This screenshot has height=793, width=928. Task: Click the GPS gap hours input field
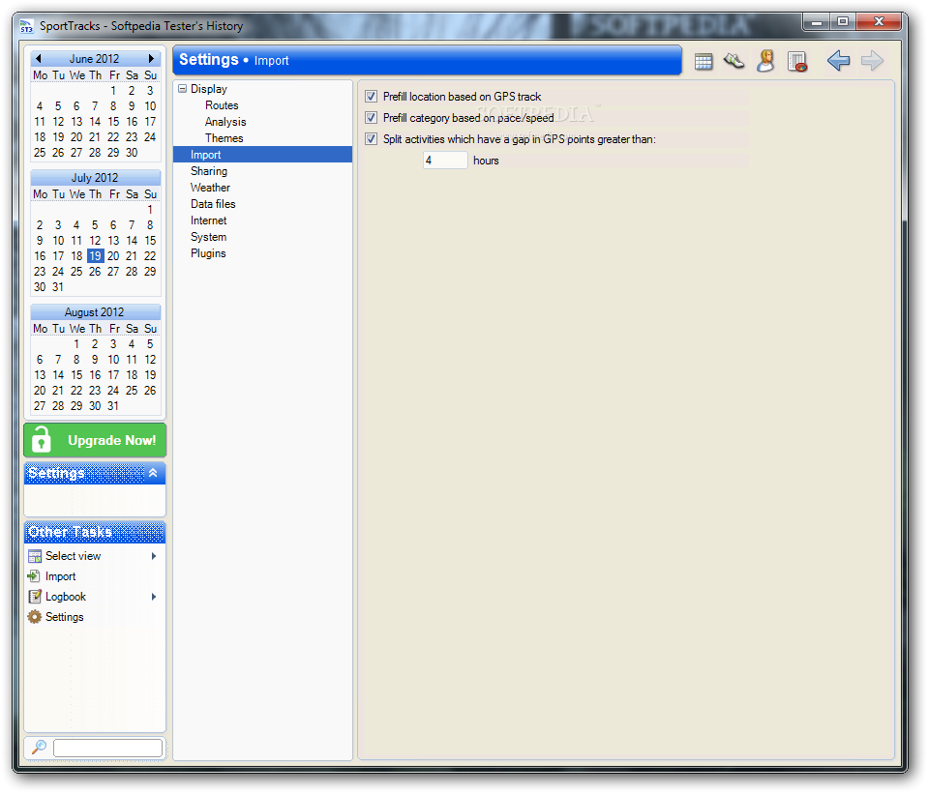pyautogui.click(x=445, y=161)
